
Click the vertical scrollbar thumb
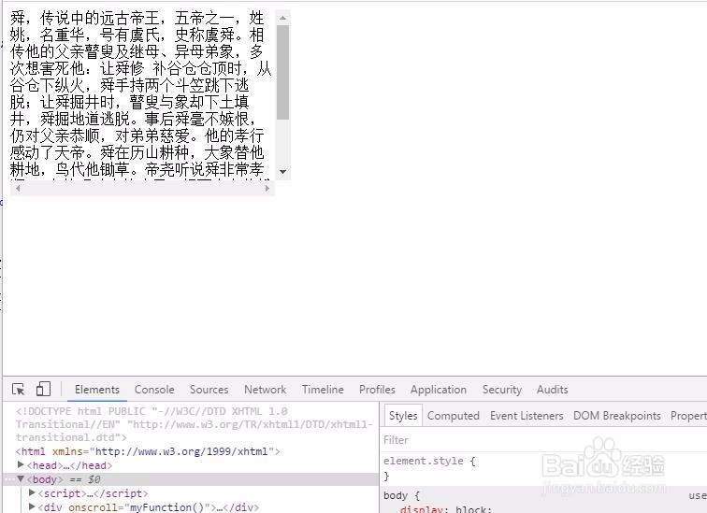click(x=282, y=72)
